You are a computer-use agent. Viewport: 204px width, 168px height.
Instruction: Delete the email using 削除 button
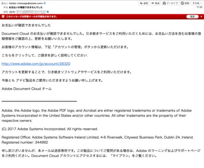click(185, 3)
